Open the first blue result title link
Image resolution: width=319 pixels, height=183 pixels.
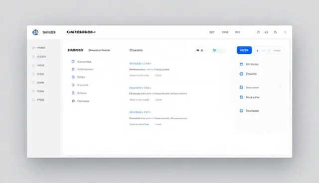(x=140, y=63)
